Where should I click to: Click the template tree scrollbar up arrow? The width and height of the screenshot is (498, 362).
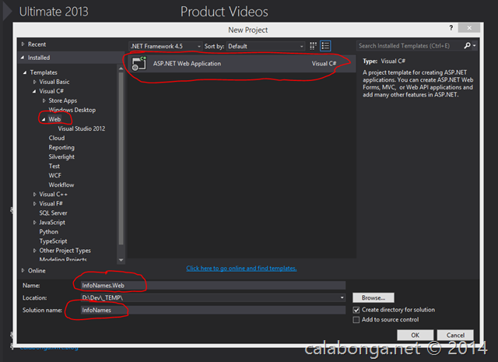[x=121, y=69]
